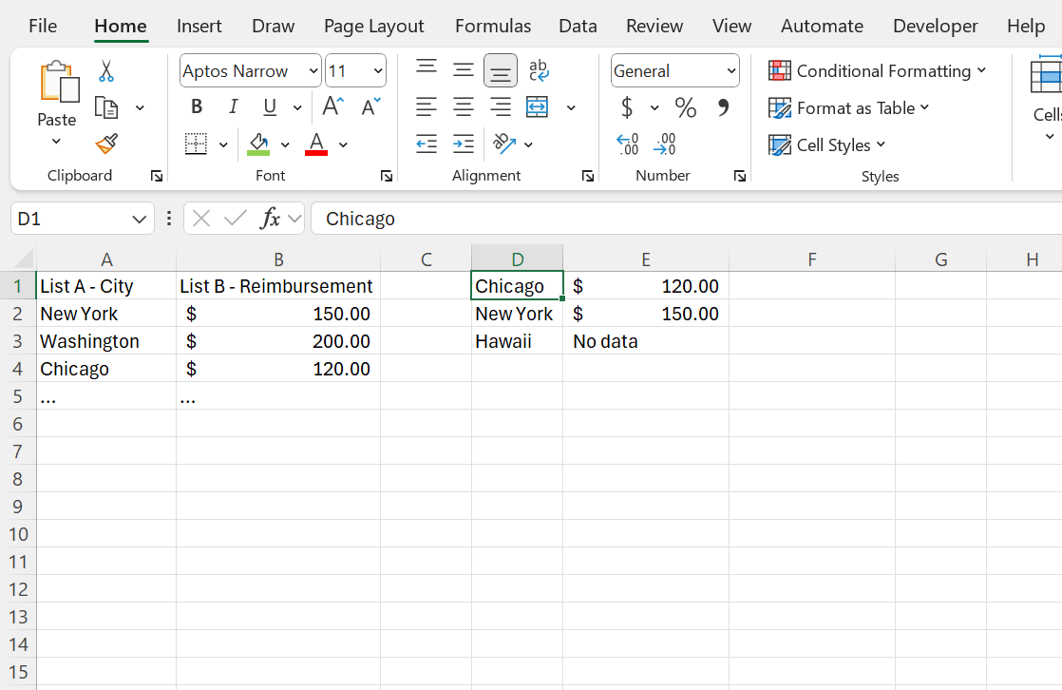This screenshot has width=1062, height=690.
Task: Increase indent
Action: pos(464,144)
